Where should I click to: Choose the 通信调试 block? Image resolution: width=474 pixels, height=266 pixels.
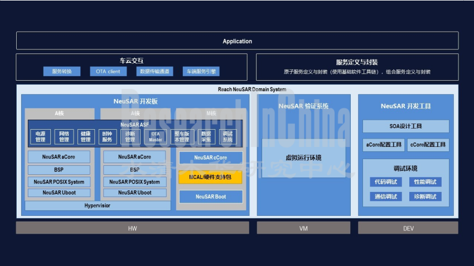386,196
